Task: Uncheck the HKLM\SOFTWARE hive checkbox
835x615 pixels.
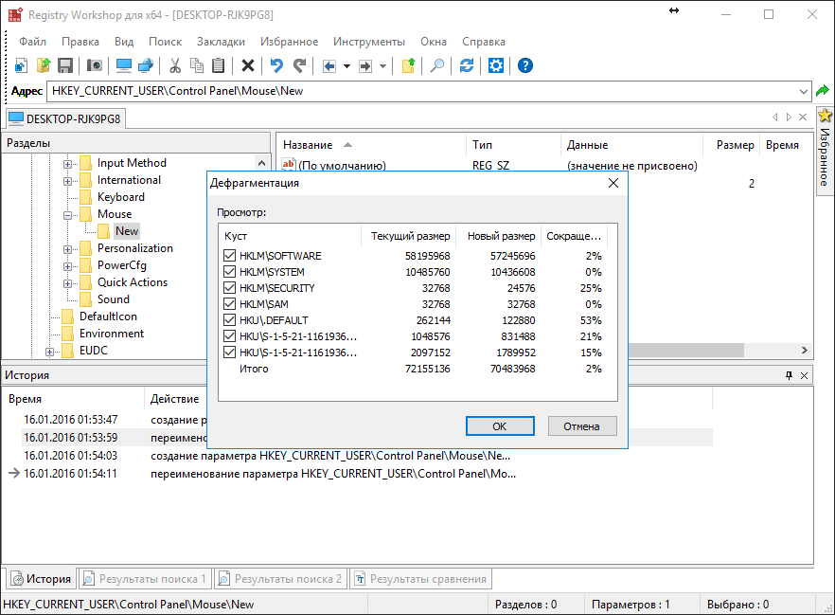Action: tap(229, 256)
